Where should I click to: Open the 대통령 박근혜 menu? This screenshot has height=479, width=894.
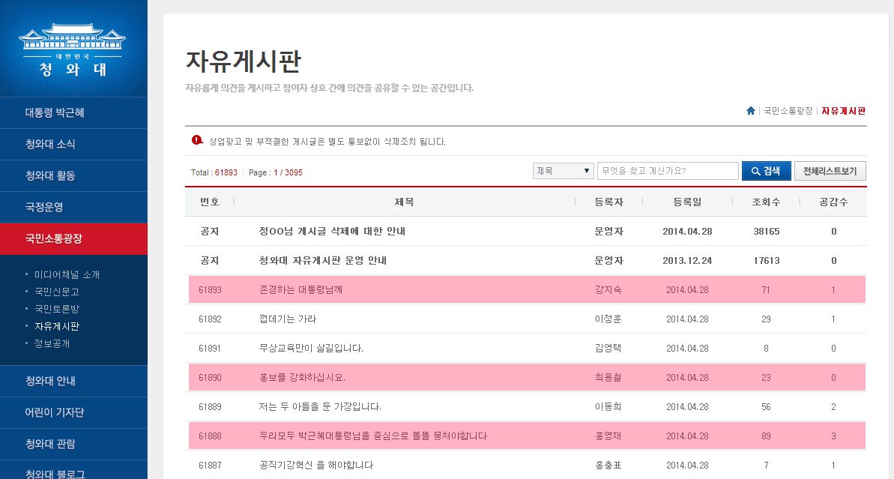point(55,112)
